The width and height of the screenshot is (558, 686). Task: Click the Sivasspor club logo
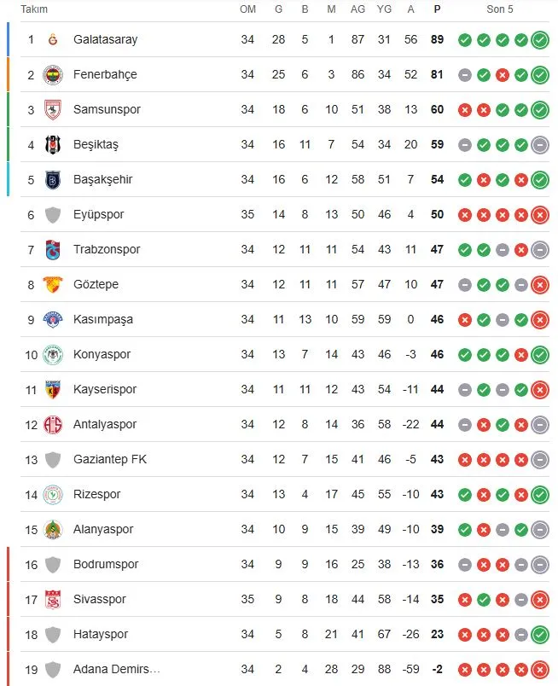(53, 600)
